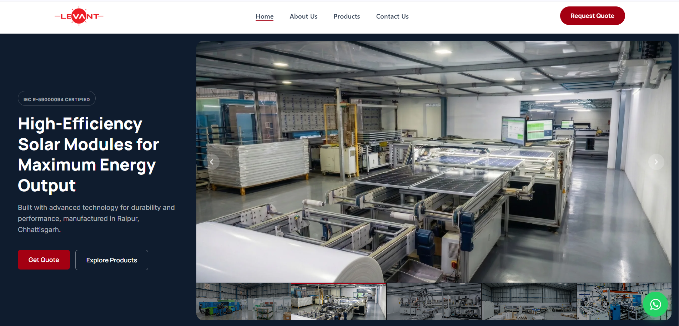Show the previous carousel slide
Screen dimensions: 679x326
(212, 162)
